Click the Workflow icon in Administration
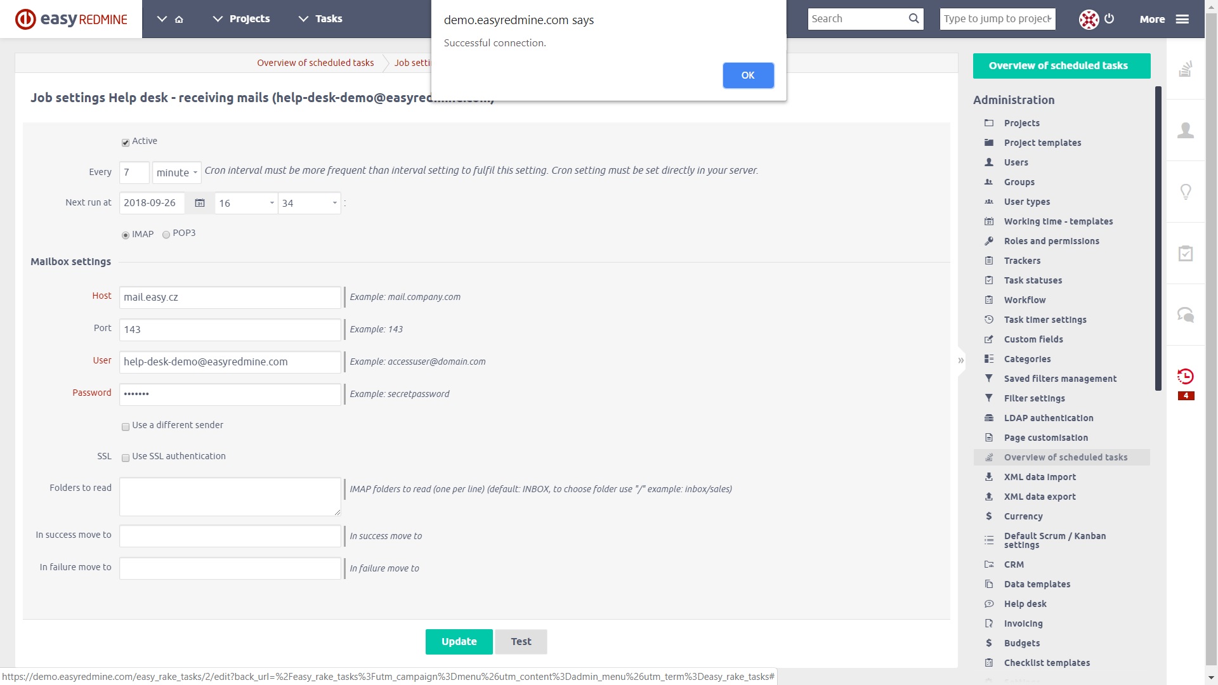This screenshot has height=685, width=1218. click(x=989, y=300)
